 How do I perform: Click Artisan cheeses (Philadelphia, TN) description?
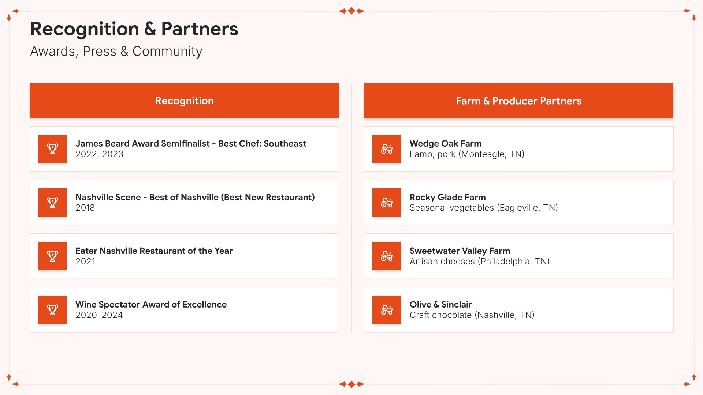click(480, 262)
